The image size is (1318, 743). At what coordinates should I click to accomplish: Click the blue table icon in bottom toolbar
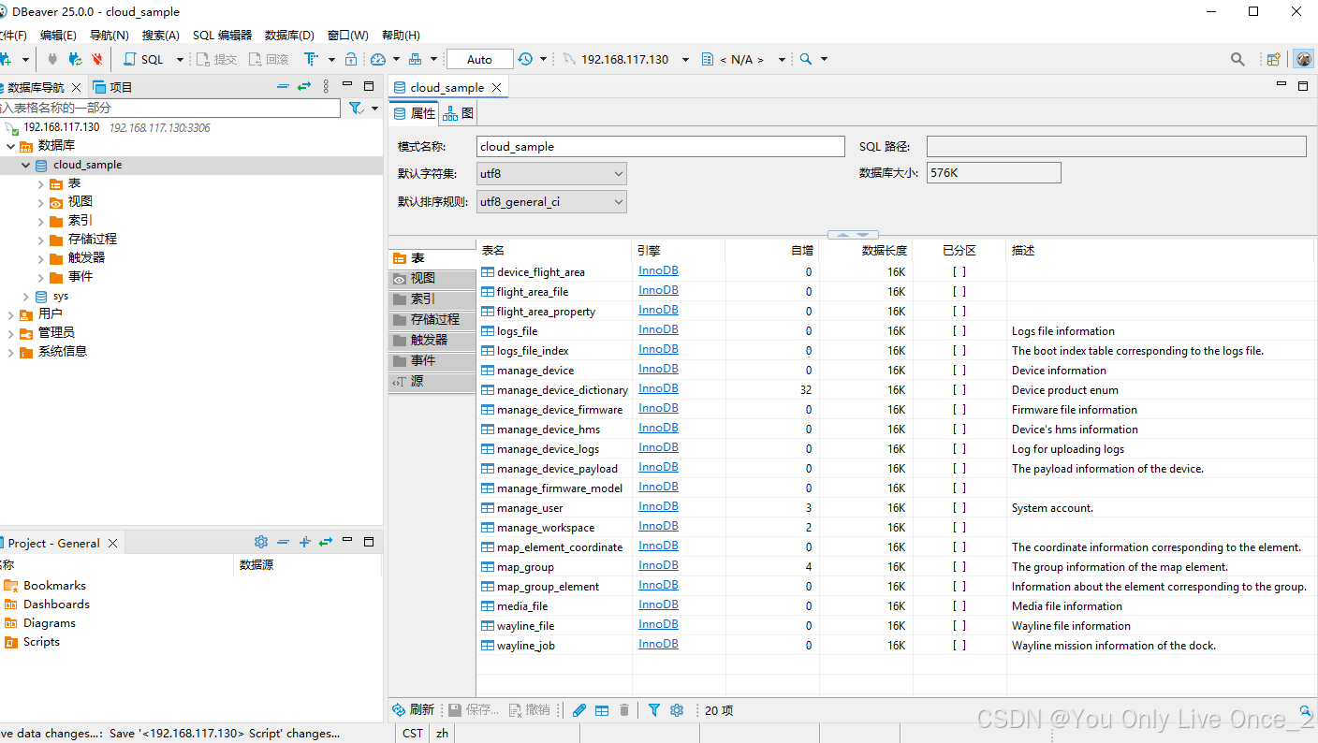pyautogui.click(x=602, y=710)
